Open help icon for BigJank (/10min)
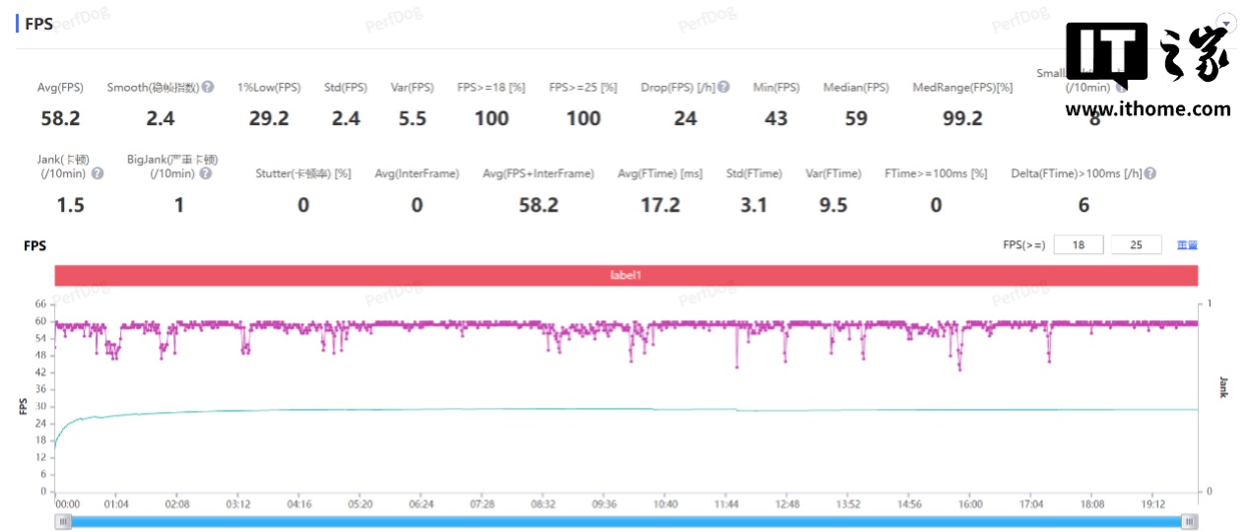The width and height of the screenshot is (1249, 532). [x=205, y=173]
